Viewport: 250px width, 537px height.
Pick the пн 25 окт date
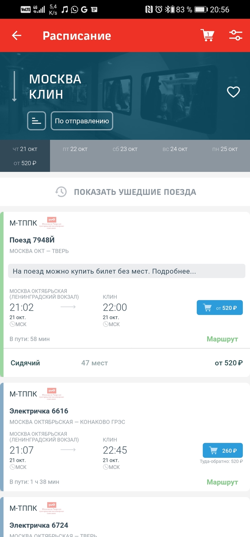point(224,149)
